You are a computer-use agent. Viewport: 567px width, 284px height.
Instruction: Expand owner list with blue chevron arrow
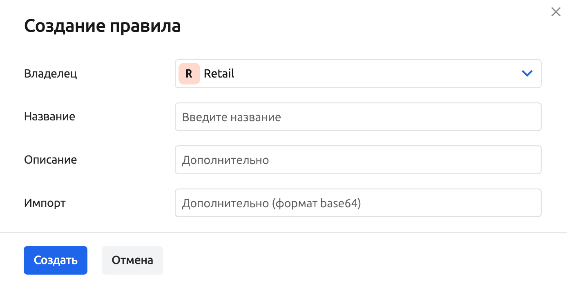coord(527,74)
